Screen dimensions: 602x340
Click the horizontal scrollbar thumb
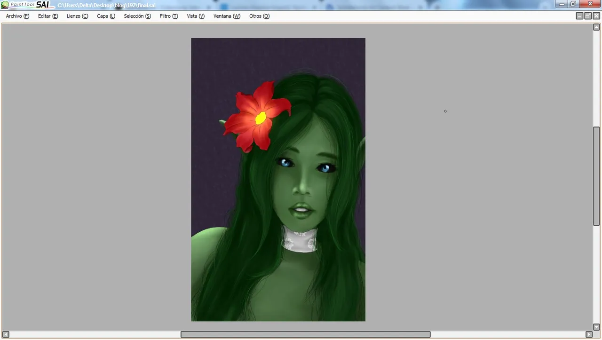[x=306, y=334]
